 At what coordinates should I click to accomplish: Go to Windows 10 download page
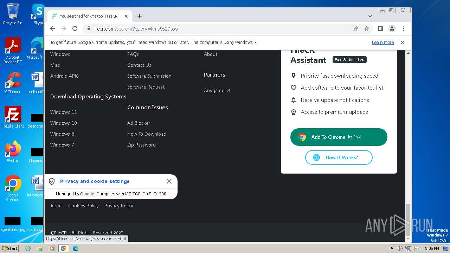point(64,123)
